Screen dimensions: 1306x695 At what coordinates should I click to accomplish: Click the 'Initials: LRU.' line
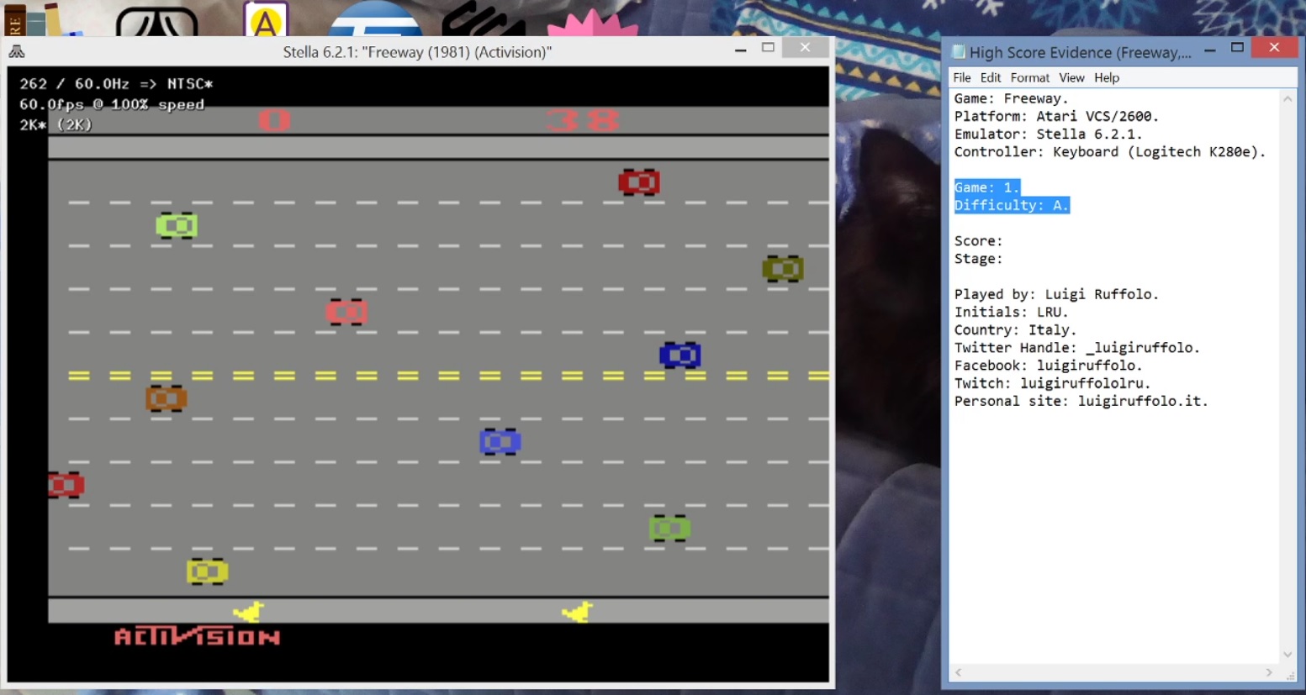(x=1011, y=312)
